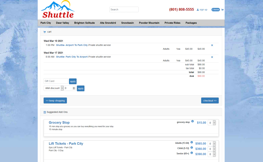263x162 pixels.
Task: Apply the gift card code
Action: click(73, 81)
